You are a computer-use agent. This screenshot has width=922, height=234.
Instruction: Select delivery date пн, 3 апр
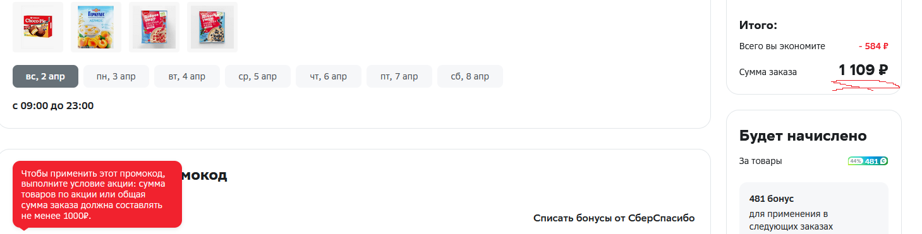tap(116, 76)
